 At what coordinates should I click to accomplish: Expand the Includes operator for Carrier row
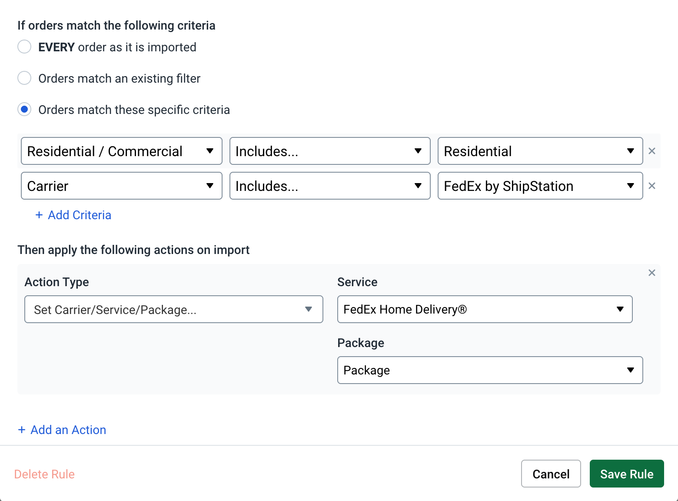[329, 186]
